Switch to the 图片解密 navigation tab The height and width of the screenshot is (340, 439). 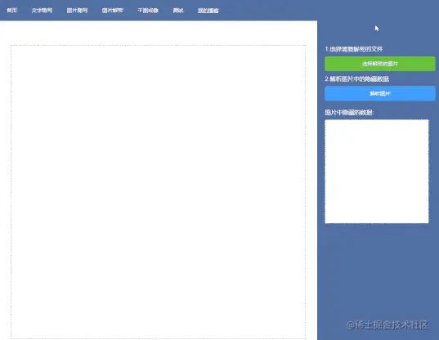pyautogui.click(x=113, y=11)
